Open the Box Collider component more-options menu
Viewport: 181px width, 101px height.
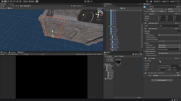(180, 58)
